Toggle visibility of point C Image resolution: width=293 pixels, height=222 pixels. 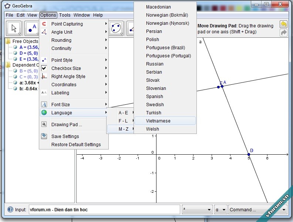15,77
